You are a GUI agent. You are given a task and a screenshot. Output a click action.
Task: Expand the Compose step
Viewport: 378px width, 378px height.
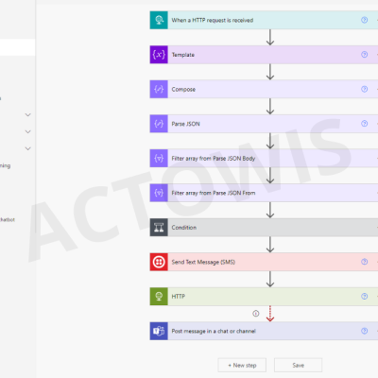coord(264,89)
